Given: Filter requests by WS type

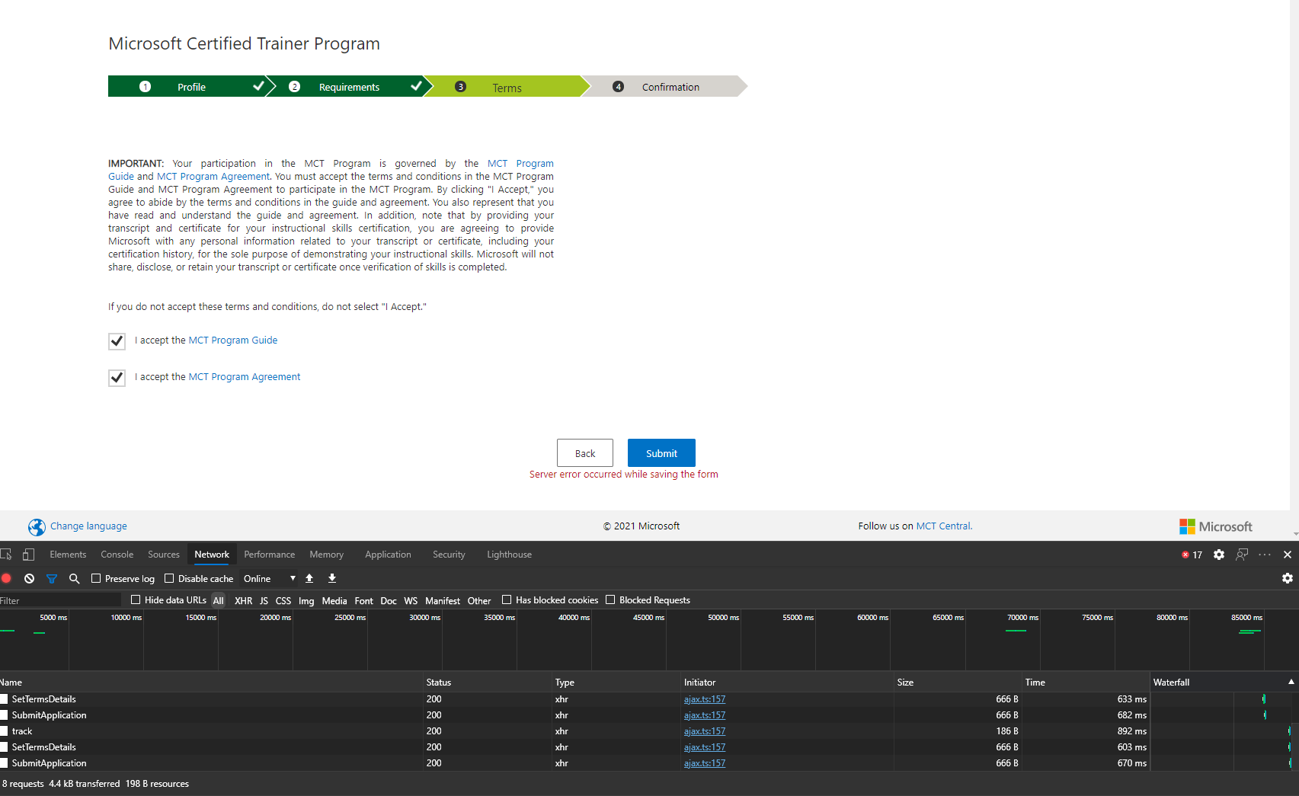Looking at the screenshot, I should [411, 600].
